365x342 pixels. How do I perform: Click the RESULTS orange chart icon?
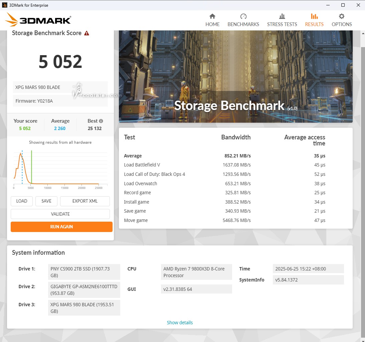coord(314,16)
